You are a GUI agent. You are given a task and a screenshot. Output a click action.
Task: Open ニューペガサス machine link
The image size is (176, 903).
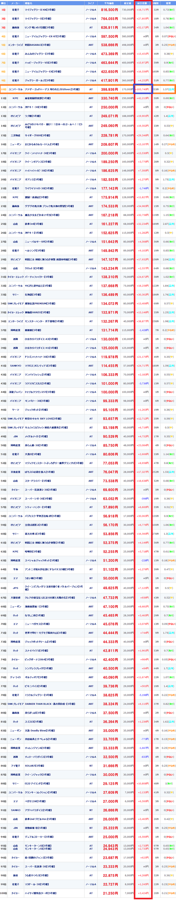coord(37,624)
